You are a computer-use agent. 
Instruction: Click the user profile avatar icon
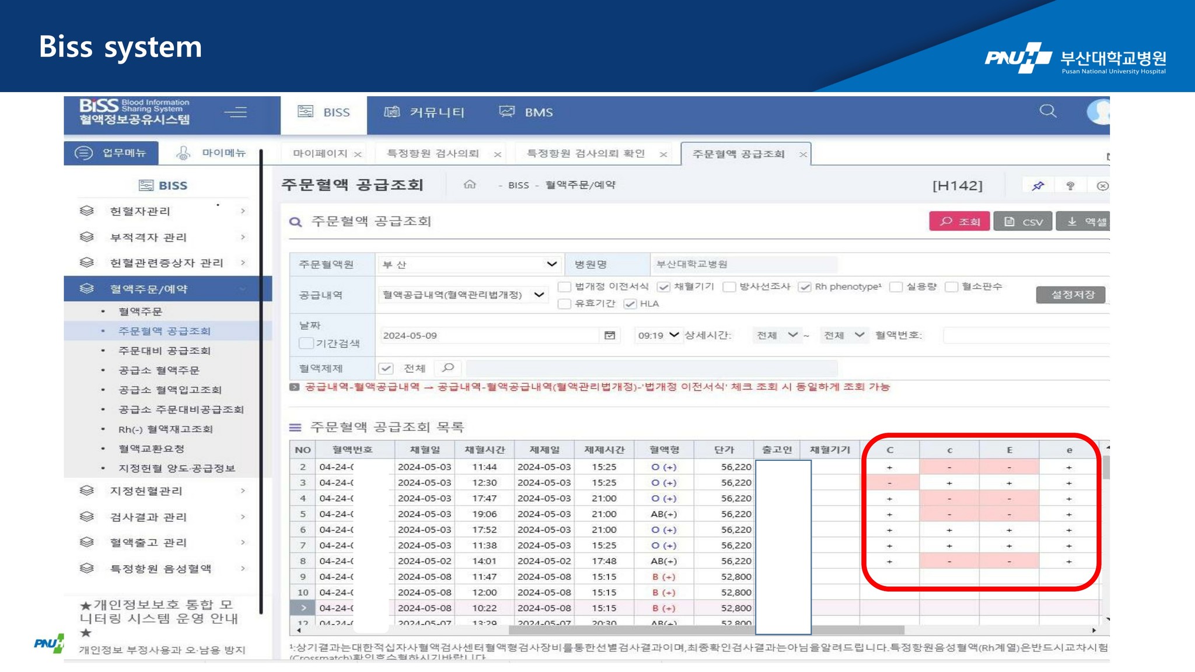1099,111
